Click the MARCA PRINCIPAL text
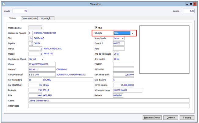Viewport: 199px width, 123px height. coord(53,49)
